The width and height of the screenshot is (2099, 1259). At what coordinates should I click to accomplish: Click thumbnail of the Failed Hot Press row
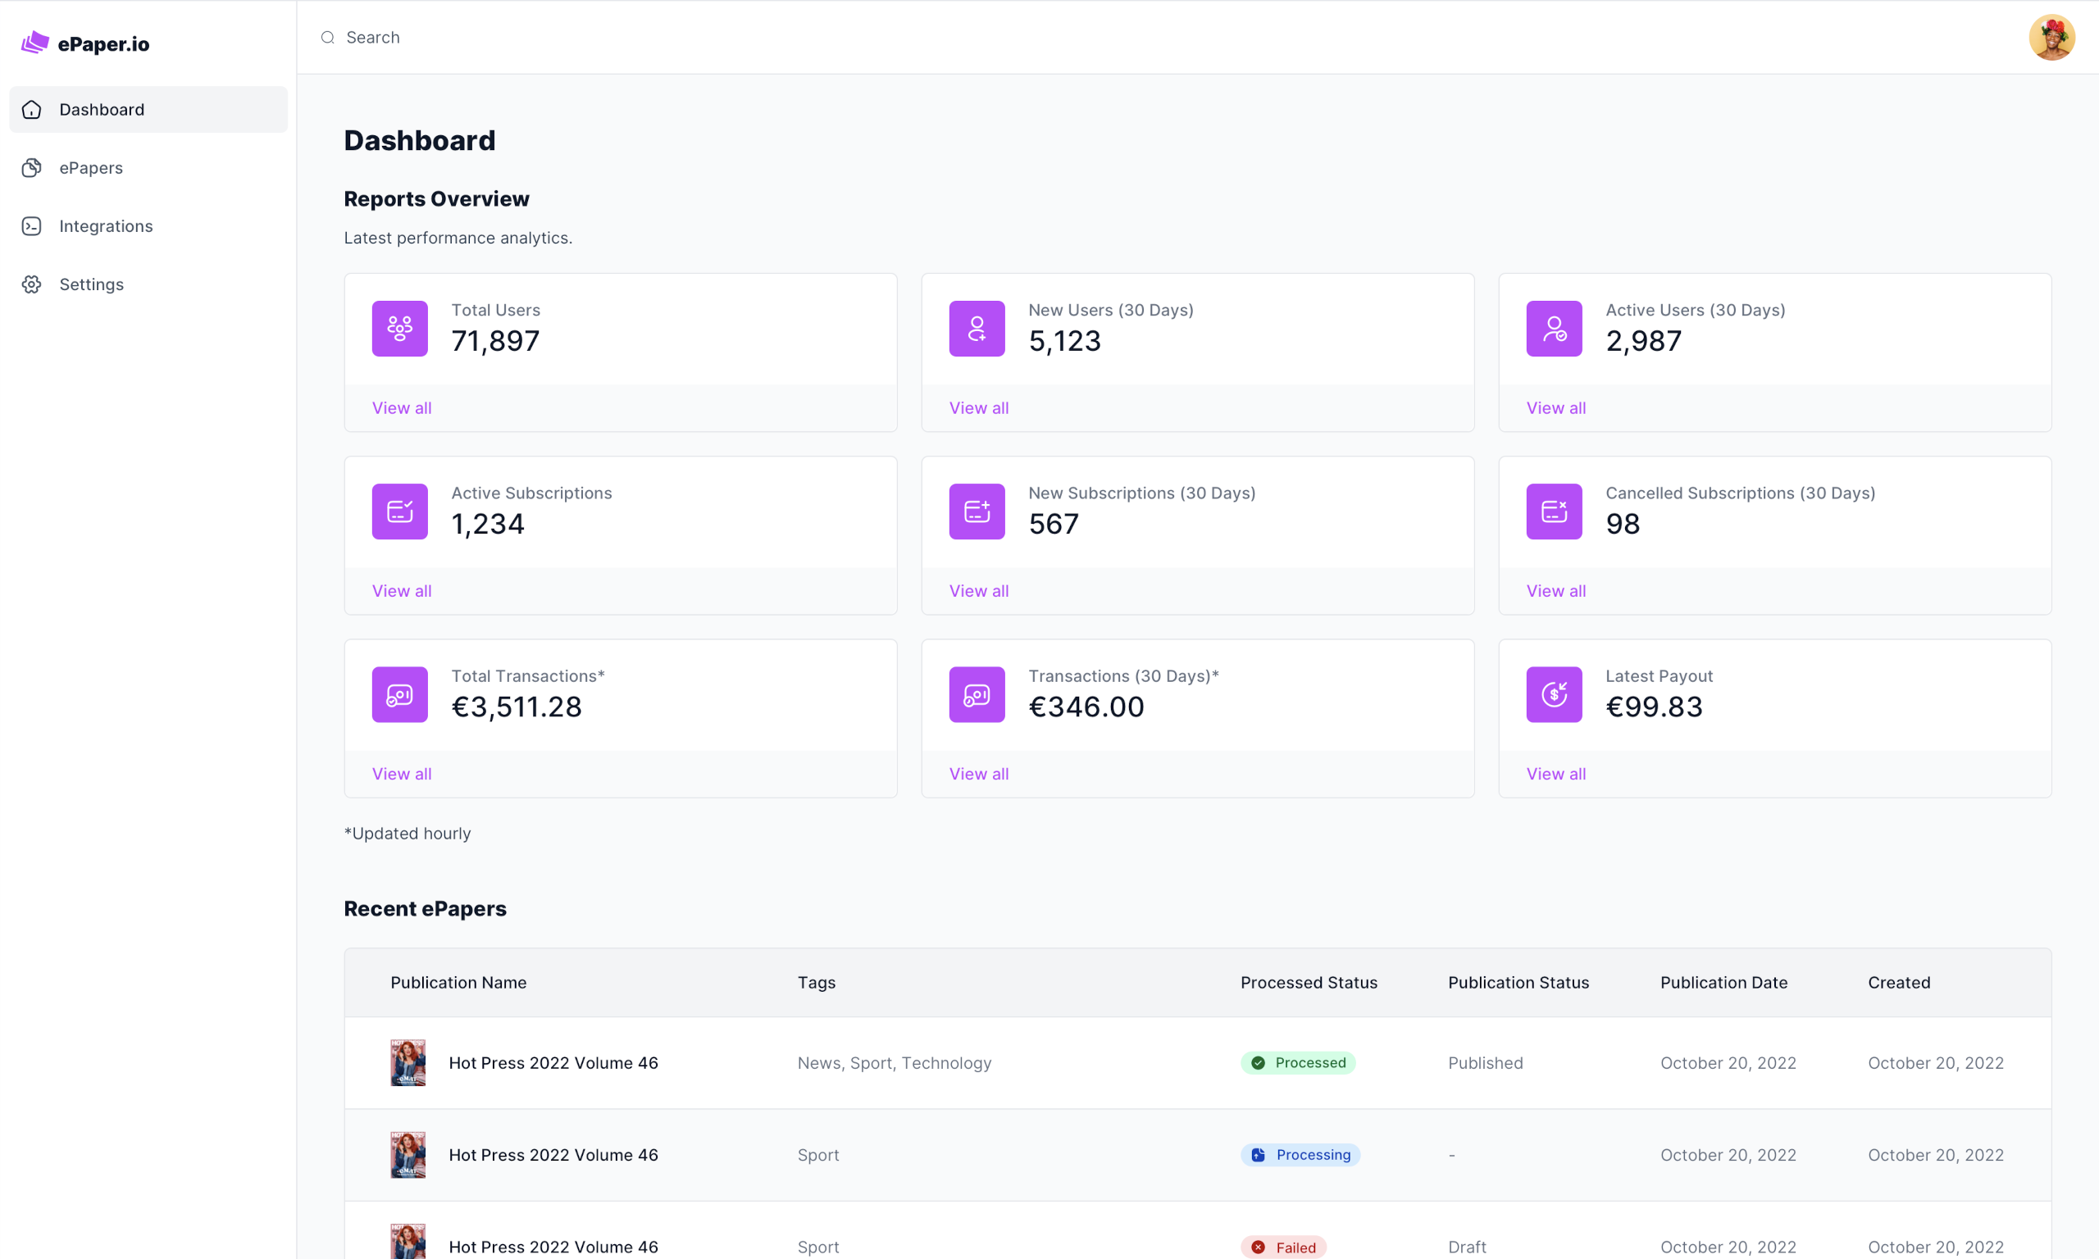point(408,1241)
